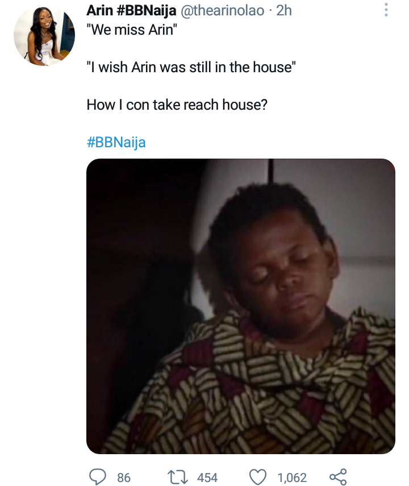Click the "We miss Arin" text line
This screenshot has width=409, height=486.
pyautogui.click(x=132, y=30)
